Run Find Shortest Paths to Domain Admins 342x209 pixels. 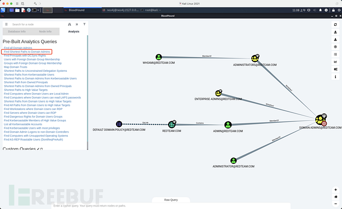tap(27, 52)
